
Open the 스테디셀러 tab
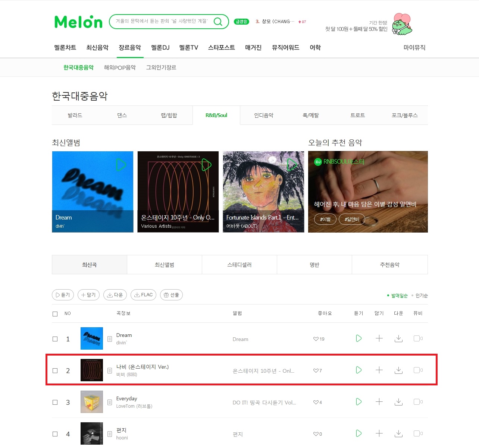coord(239,265)
